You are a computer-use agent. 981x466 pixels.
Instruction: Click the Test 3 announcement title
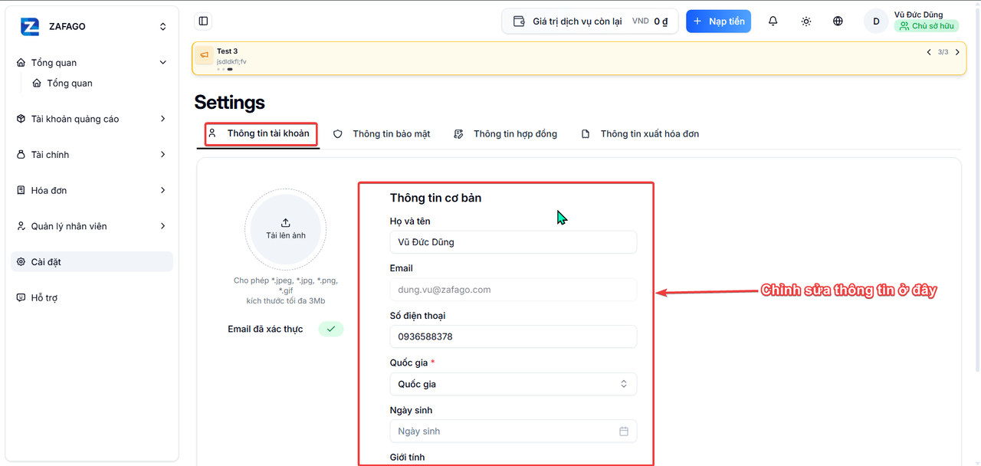coord(227,51)
